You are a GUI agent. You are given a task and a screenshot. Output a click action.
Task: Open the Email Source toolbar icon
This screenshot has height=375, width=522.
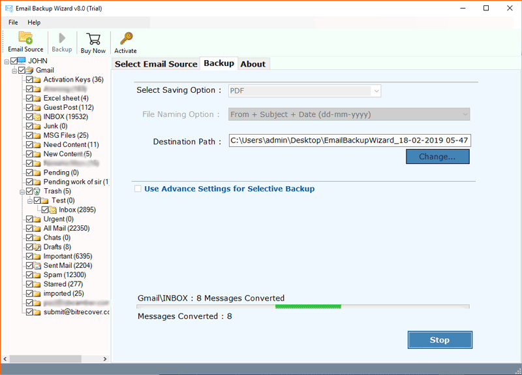click(x=25, y=38)
